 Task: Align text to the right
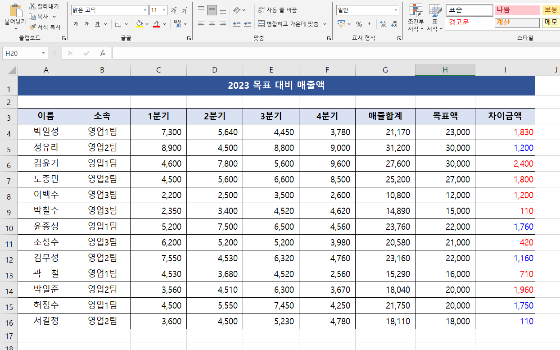(223, 24)
